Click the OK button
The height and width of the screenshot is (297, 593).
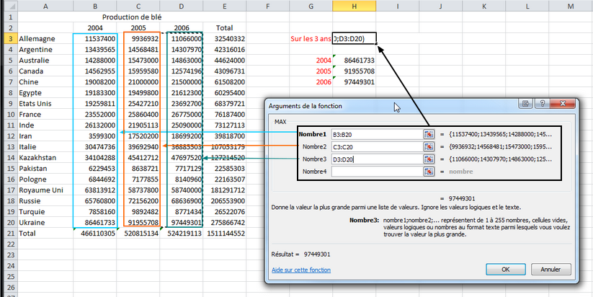pos(505,270)
